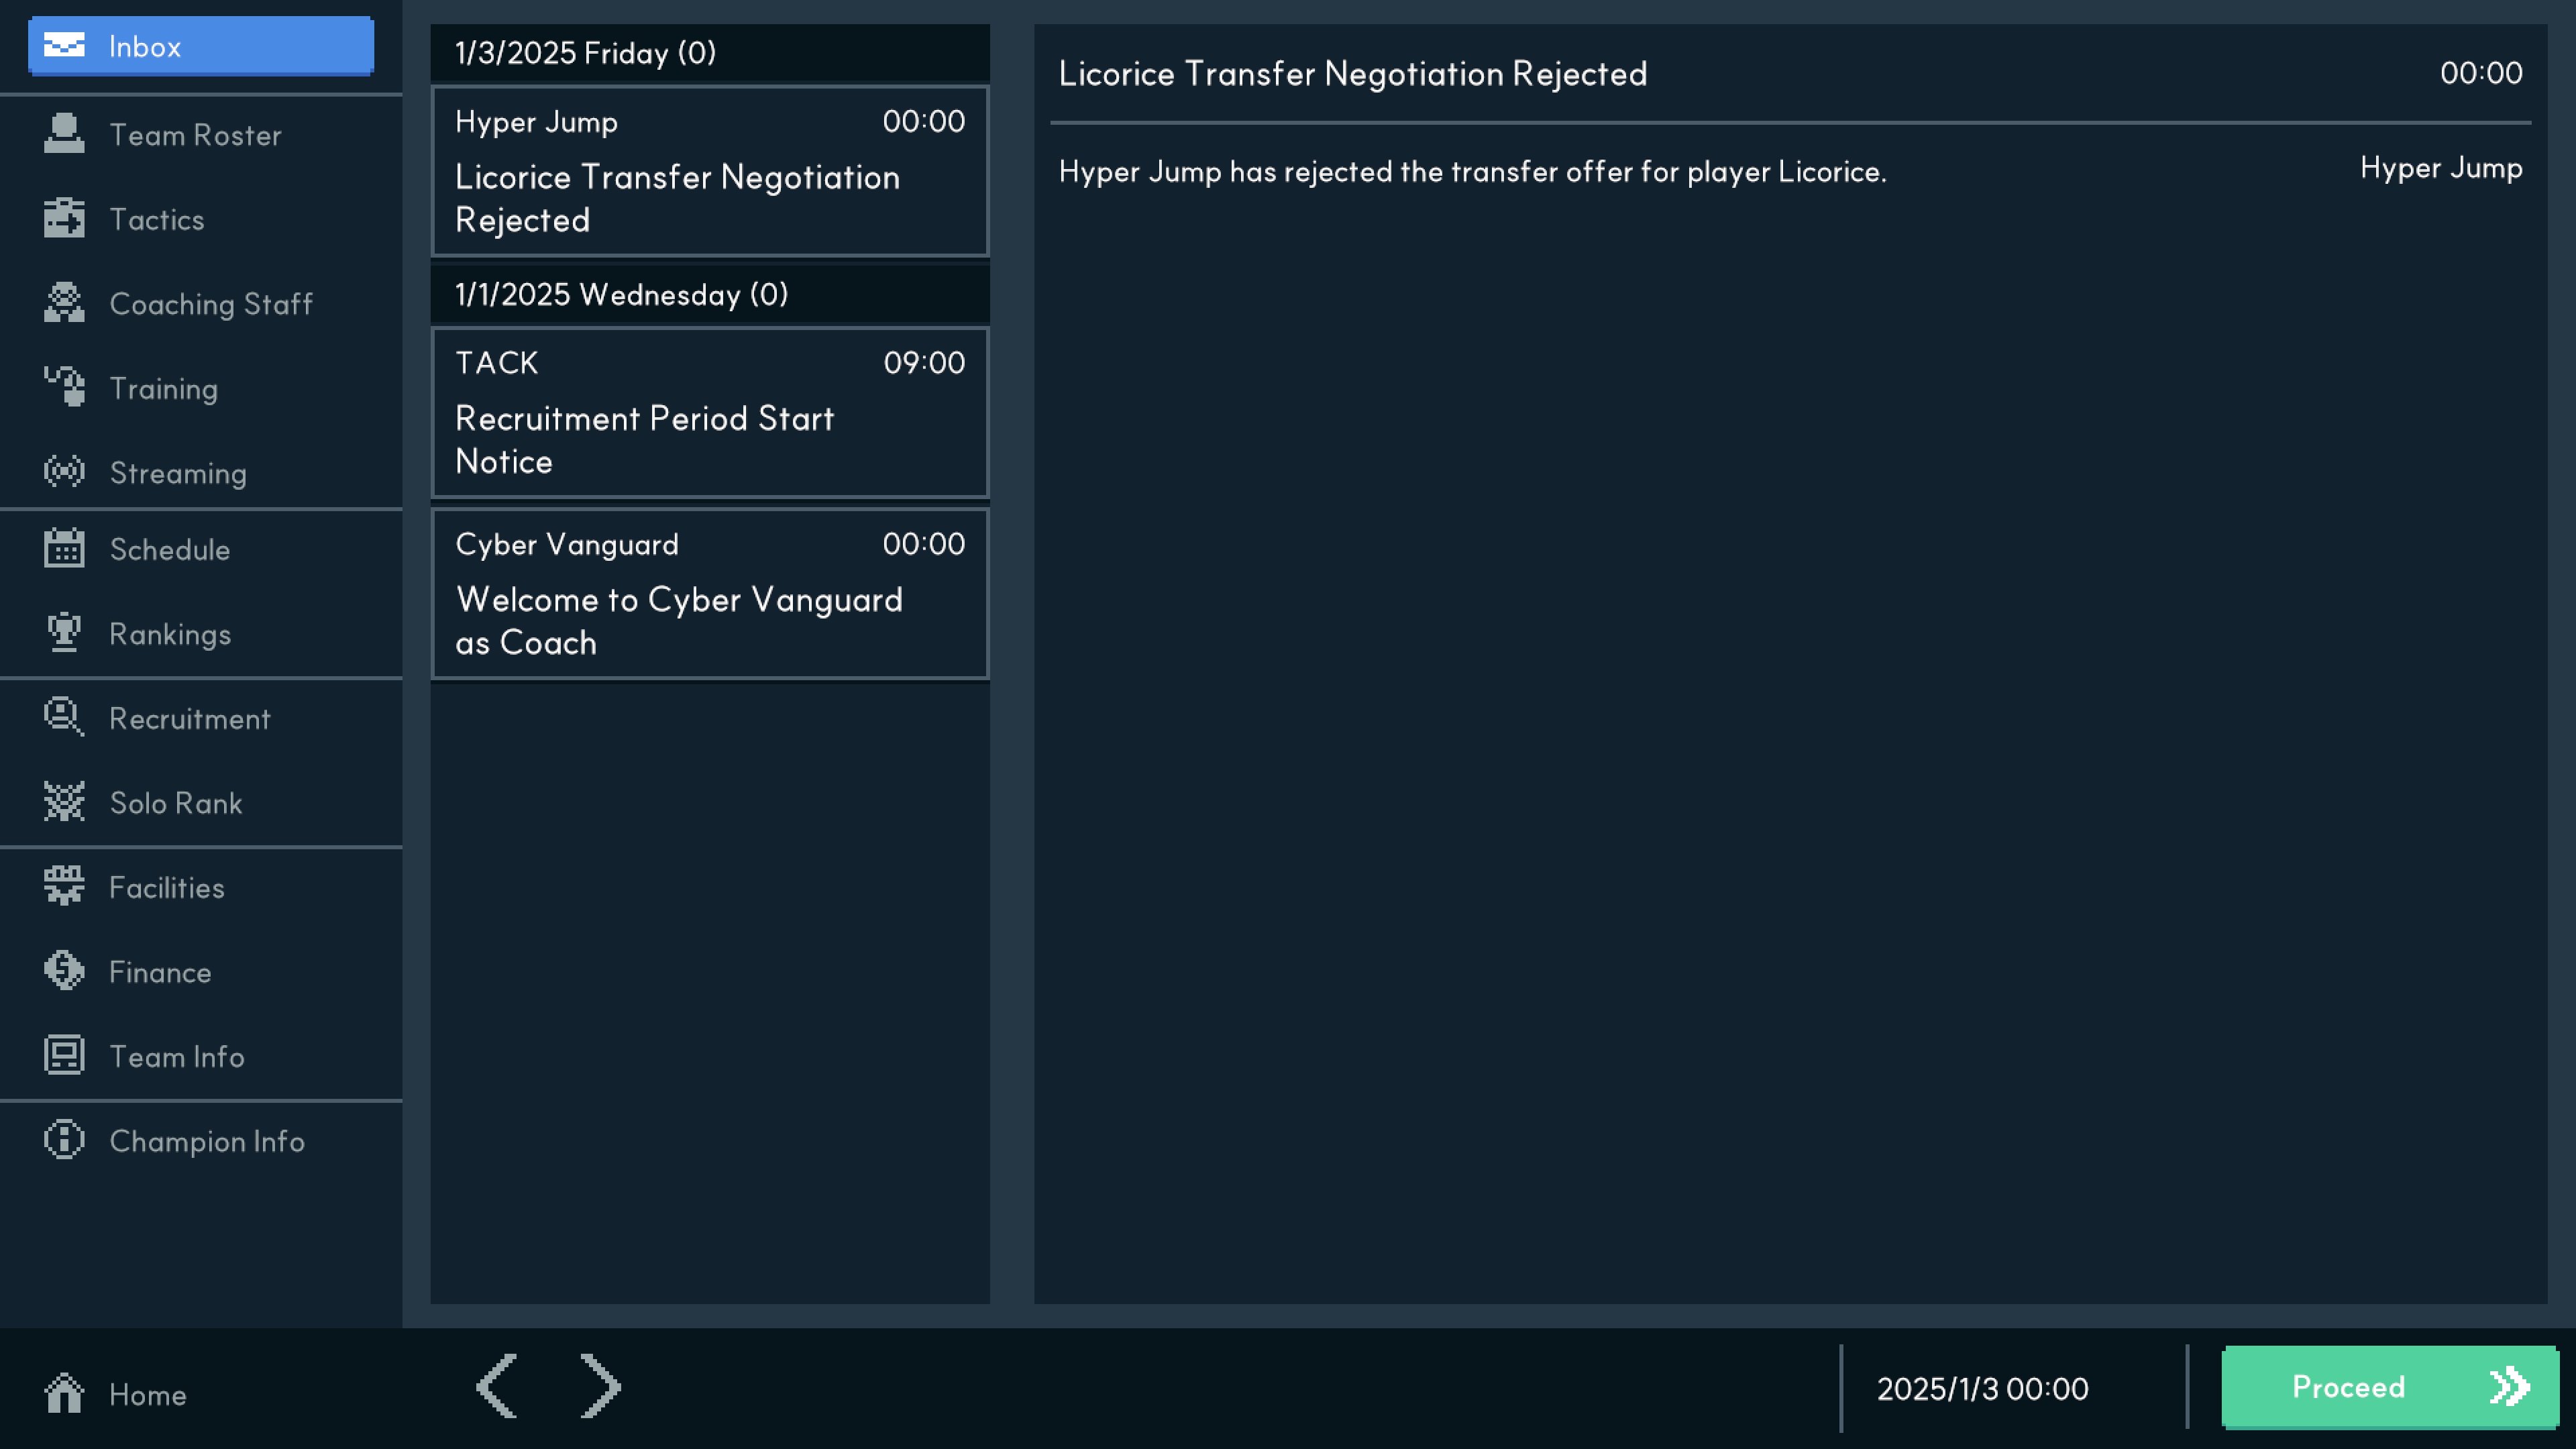Open Welcome to Cyber Vanguard message
This screenshot has width=2576, height=1449.
[x=709, y=594]
